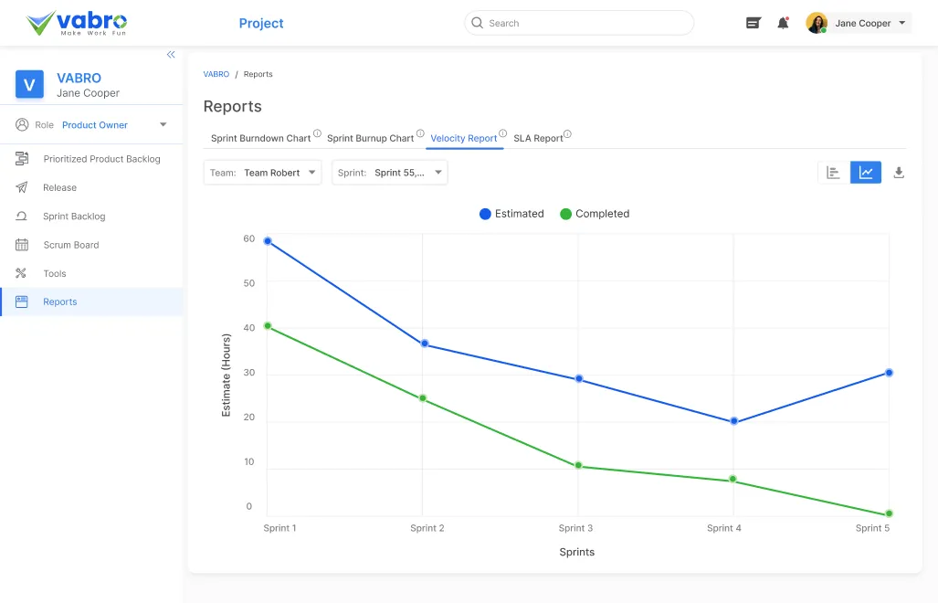Hide the Completed series via its legend marker
Screen dimensions: 938x603
pyautogui.click(x=568, y=213)
